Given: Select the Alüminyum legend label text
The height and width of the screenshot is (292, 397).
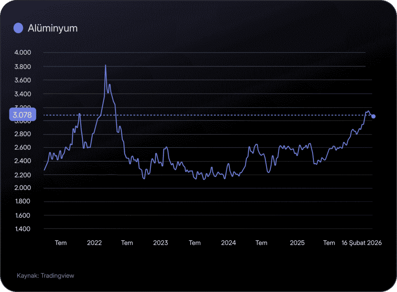Looking at the screenshot, I should tap(52, 28).
